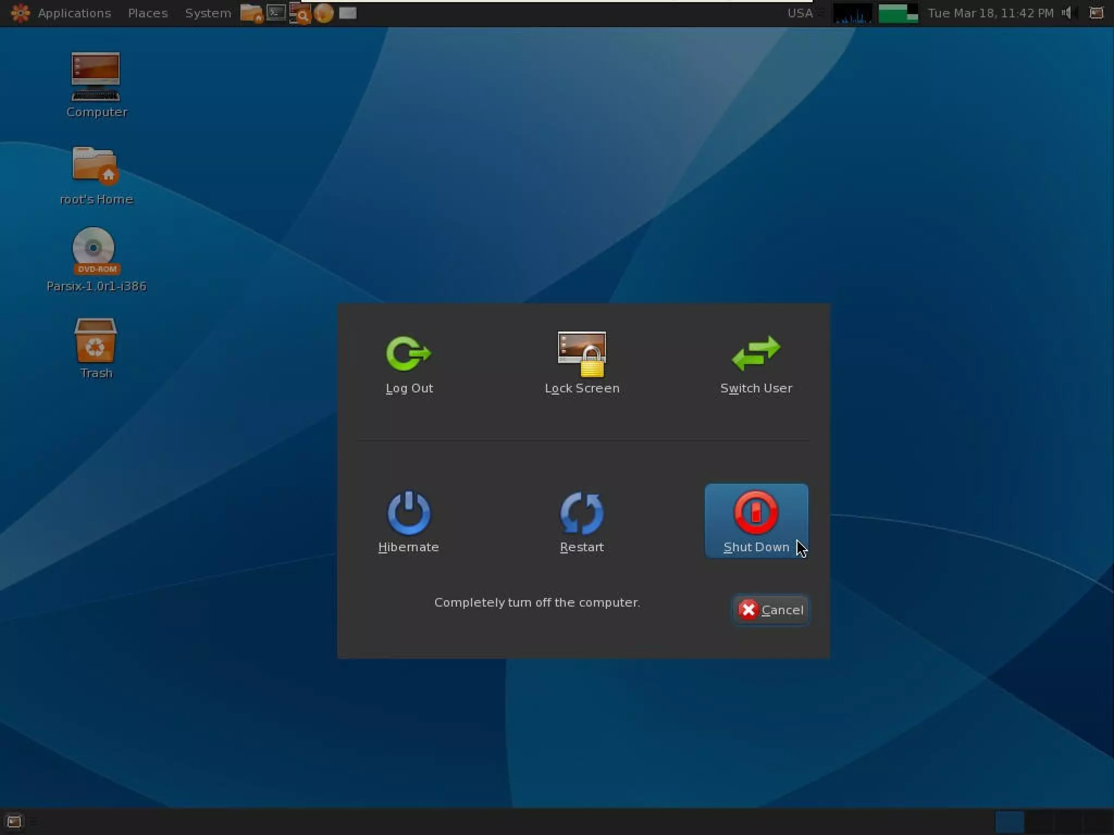Open the System menu

(x=207, y=13)
